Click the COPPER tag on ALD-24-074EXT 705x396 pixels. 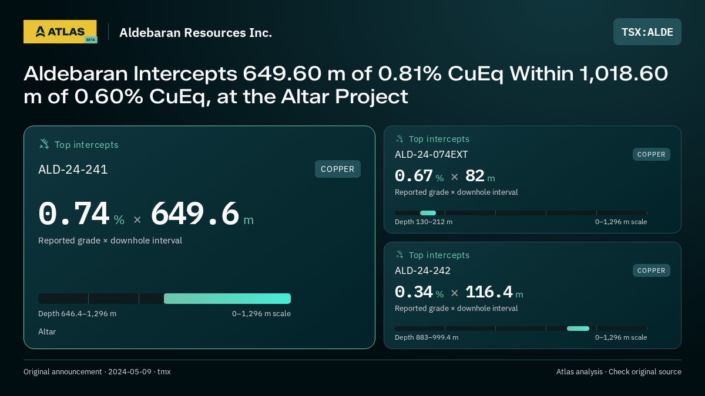(652, 154)
